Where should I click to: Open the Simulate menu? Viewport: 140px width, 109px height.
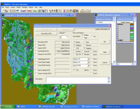[25, 7]
